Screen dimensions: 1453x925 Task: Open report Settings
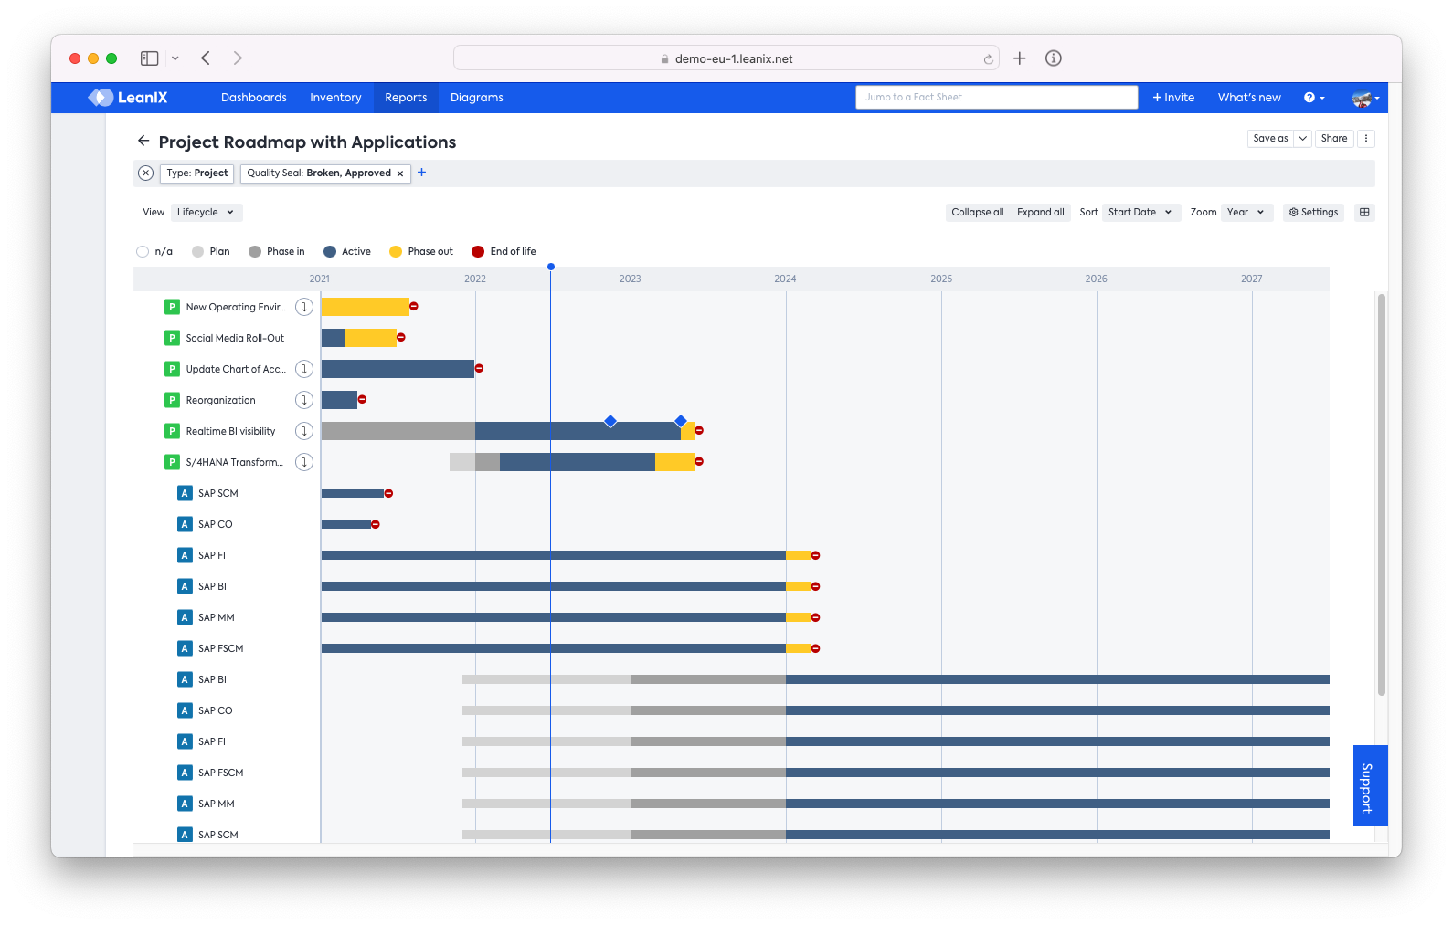(1313, 213)
